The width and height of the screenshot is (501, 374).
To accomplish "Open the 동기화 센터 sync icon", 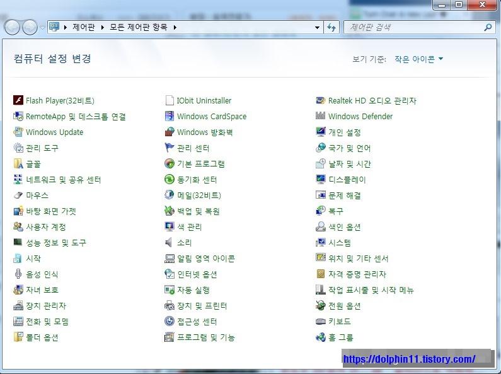I will pos(170,179).
